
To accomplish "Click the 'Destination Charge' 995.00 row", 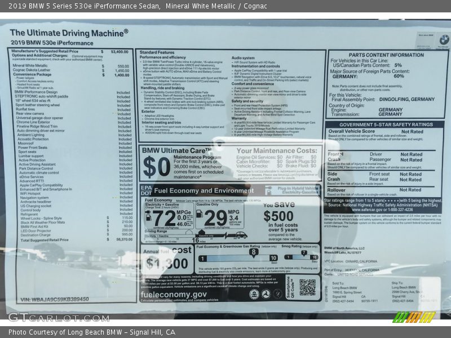I will pos(77,235).
